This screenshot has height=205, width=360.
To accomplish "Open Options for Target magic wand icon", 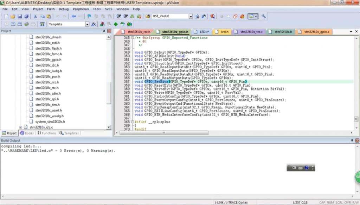I will [x=94, y=24].
